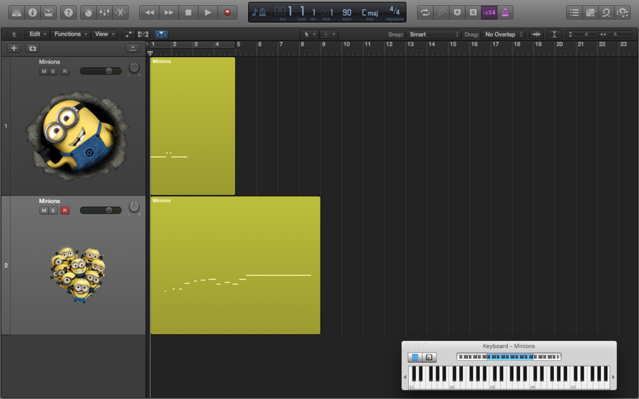This screenshot has width=639, height=399.
Task: Fast forward the playhead
Action: [x=168, y=13]
